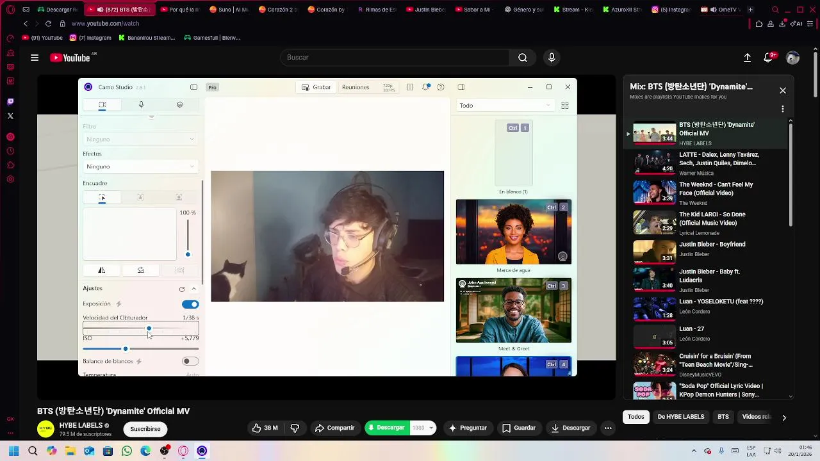The width and height of the screenshot is (820, 461).
Task: Click the Pro badge in Camo Studio
Action: [x=212, y=87]
